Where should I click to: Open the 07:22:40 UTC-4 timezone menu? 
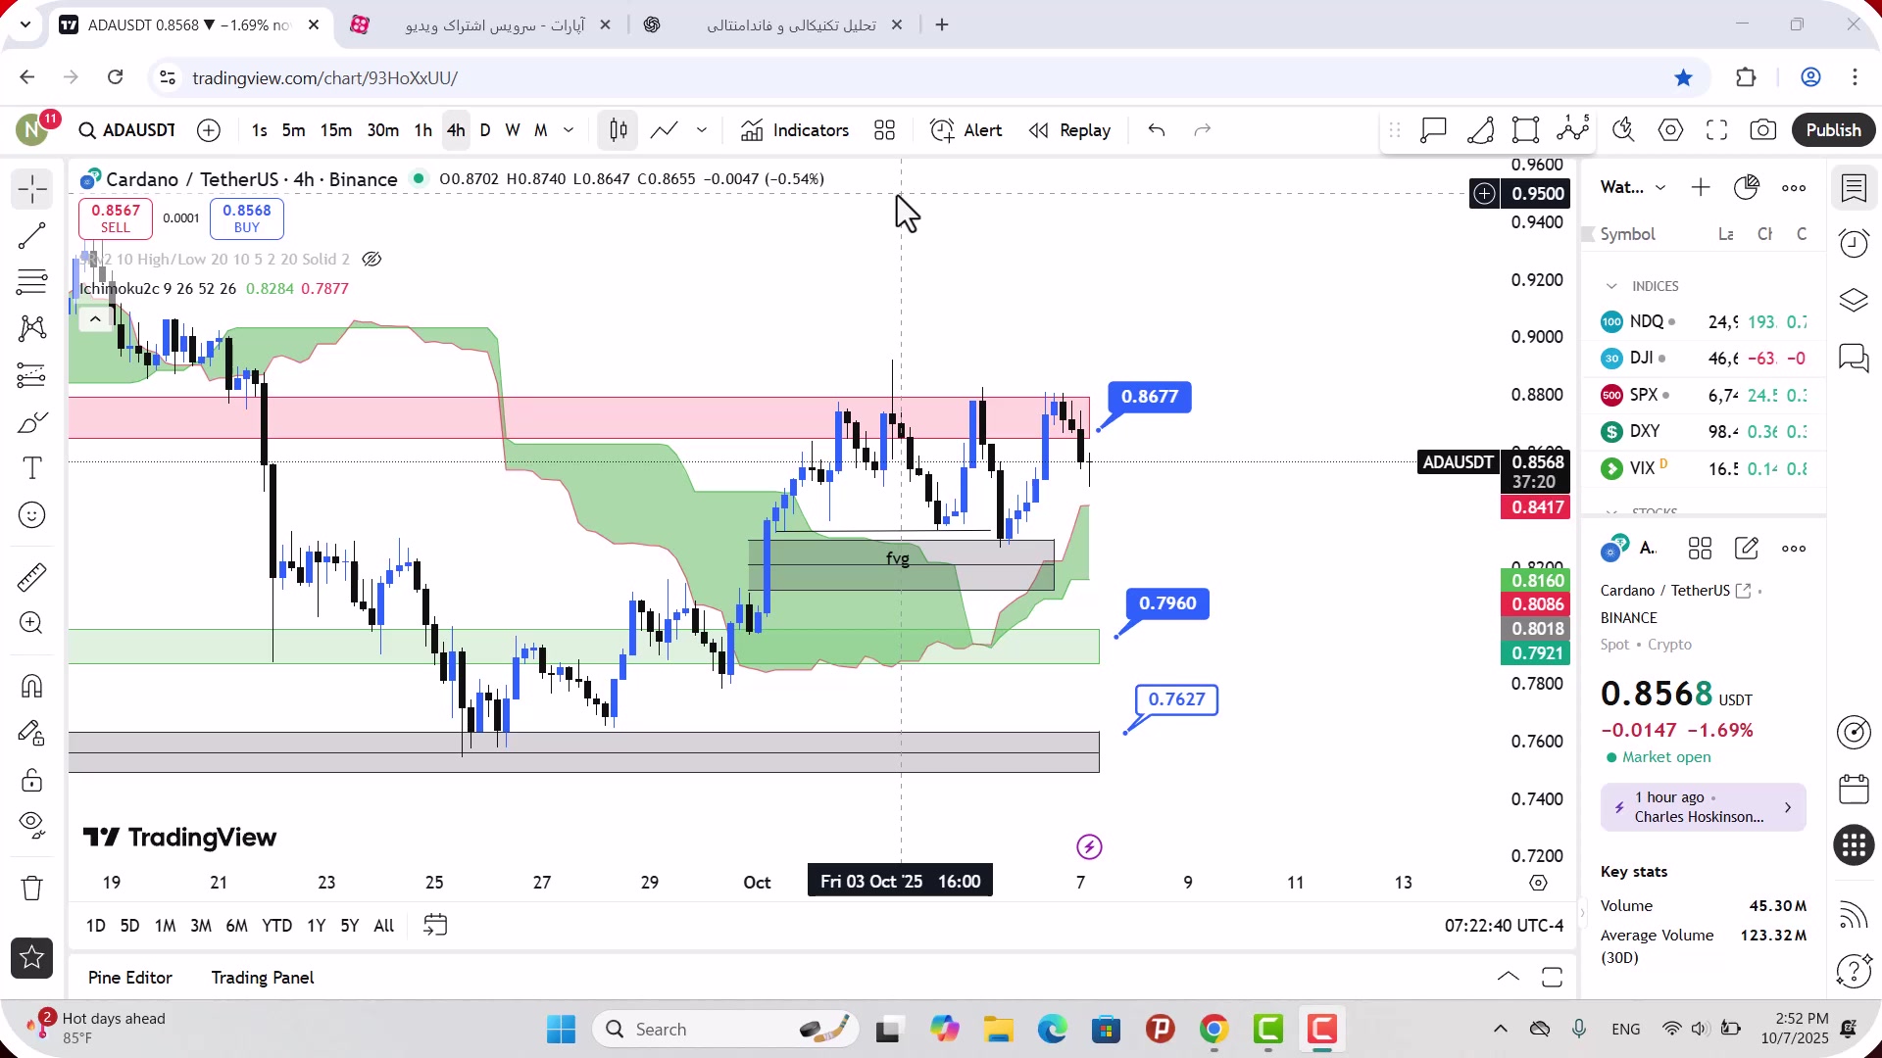(1504, 926)
